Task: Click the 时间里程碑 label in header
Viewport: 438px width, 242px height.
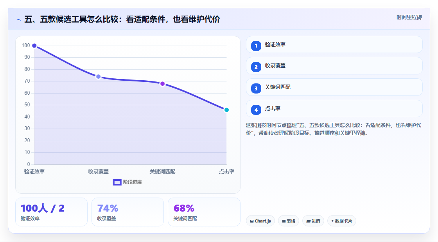Action: 409,17
